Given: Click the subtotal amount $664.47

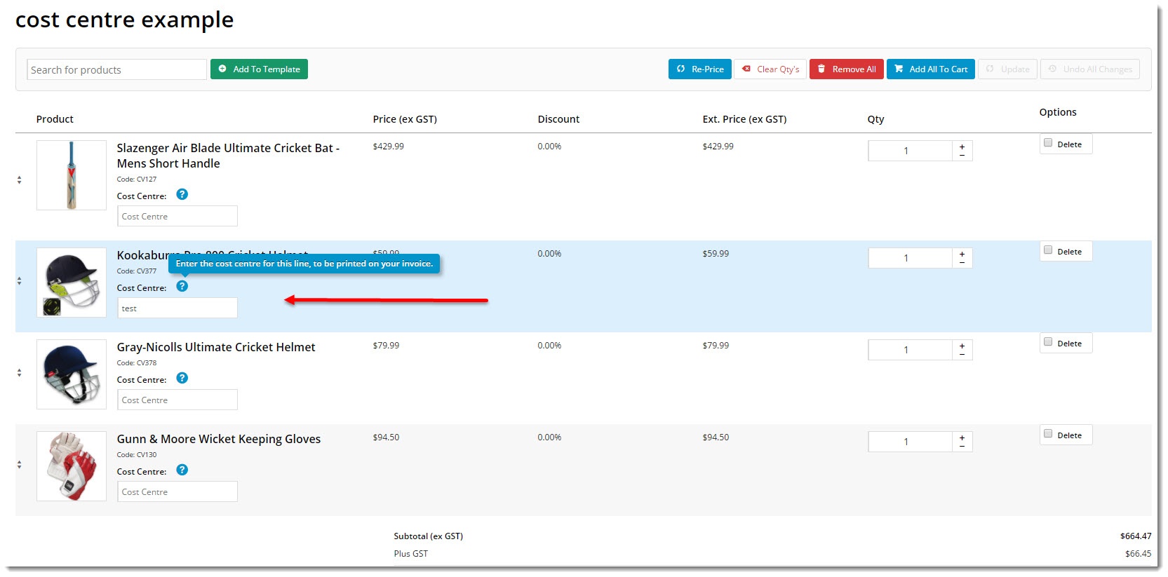Looking at the screenshot, I should click(1136, 536).
